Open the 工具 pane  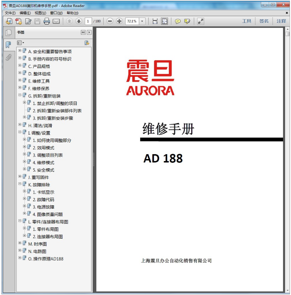tap(247, 21)
